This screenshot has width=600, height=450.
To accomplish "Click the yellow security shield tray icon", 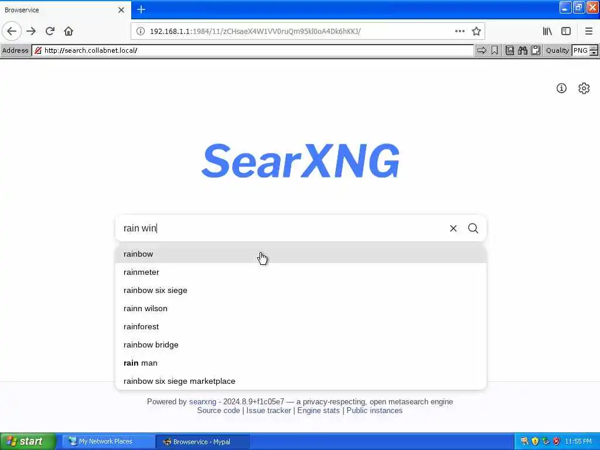I will (535, 441).
